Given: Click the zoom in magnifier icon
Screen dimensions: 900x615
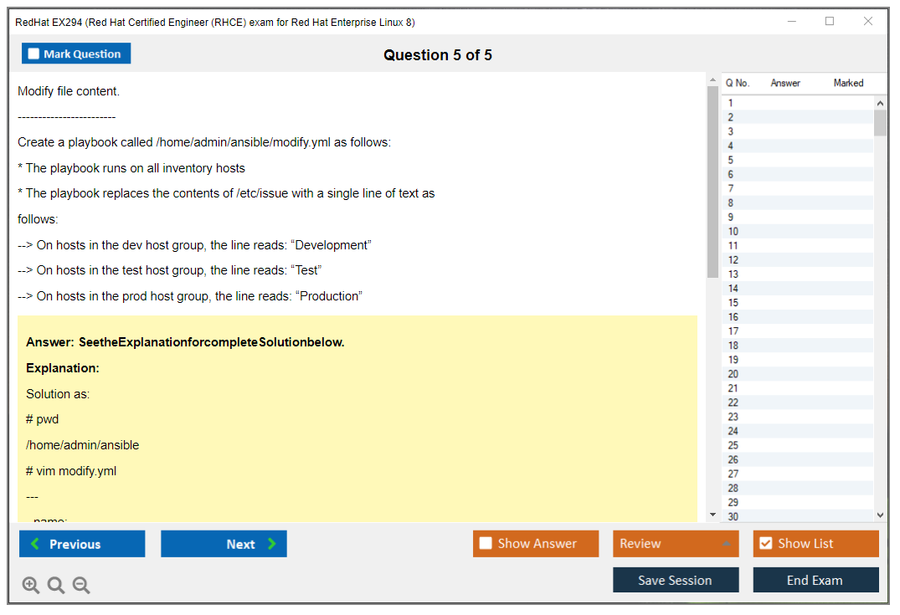Looking at the screenshot, I should point(31,586).
